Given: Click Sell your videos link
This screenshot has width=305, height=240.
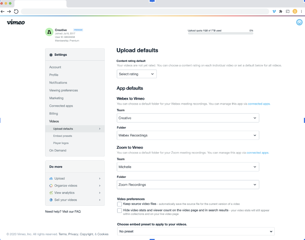Looking at the screenshot, I should pos(66,200).
